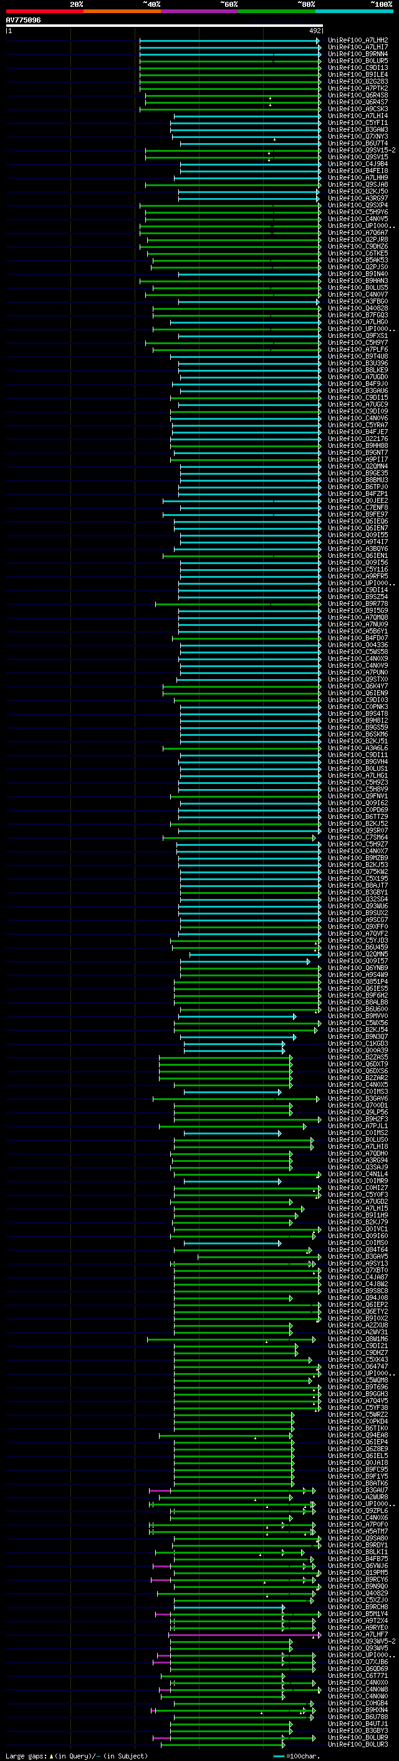This screenshot has width=399, height=1761.
Task: Select the UniRef100_A7P0F0 label
Action: tap(358, 1524)
